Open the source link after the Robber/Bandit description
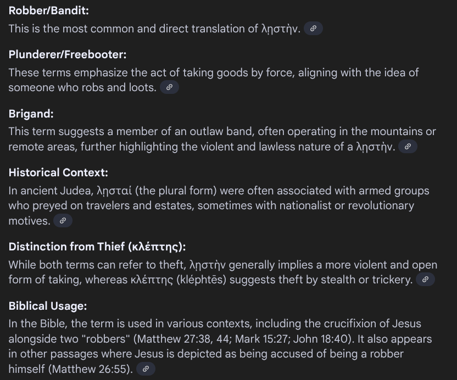Viewport: 457px width, 380px height. (313, 29)
